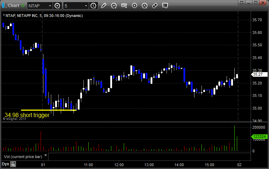
Task: Click the 15:00 time axis label
Action: [209, 165]
